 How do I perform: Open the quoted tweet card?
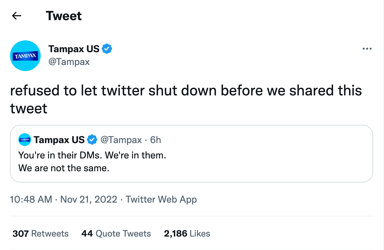click(x=192, y=154)
